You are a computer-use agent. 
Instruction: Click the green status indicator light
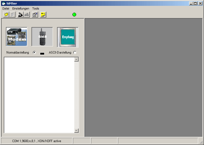click(74, 15)
